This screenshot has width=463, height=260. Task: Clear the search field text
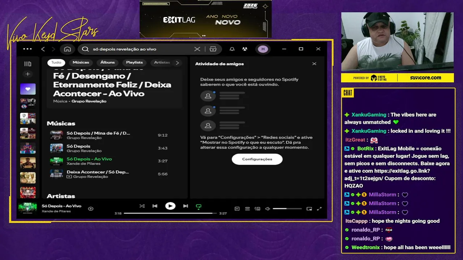[197, 49]
